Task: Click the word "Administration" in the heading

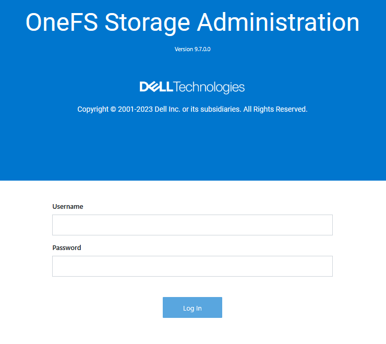Action: pyautogui.click(x=279, y=23)
